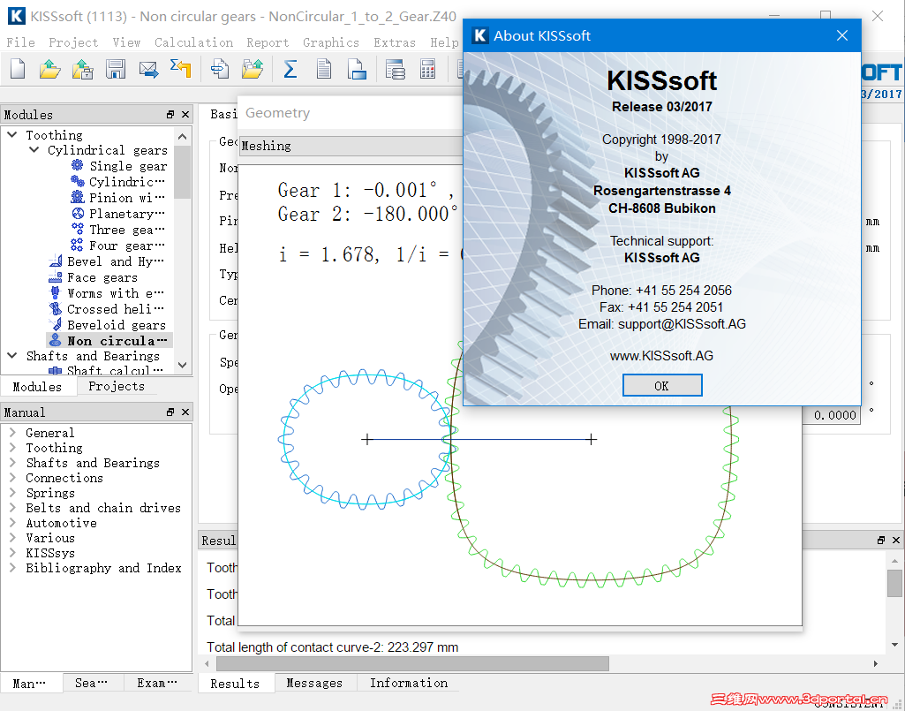Switch to the Results tab
The width and height of the screenshot is (905, 711).
click(236, 684)
